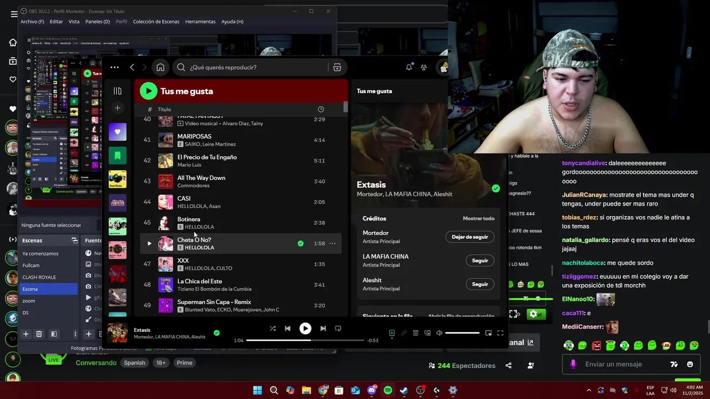The image size is (710, 399).
Task: Open emoji picker in chat box
Action: click(689, 364)
